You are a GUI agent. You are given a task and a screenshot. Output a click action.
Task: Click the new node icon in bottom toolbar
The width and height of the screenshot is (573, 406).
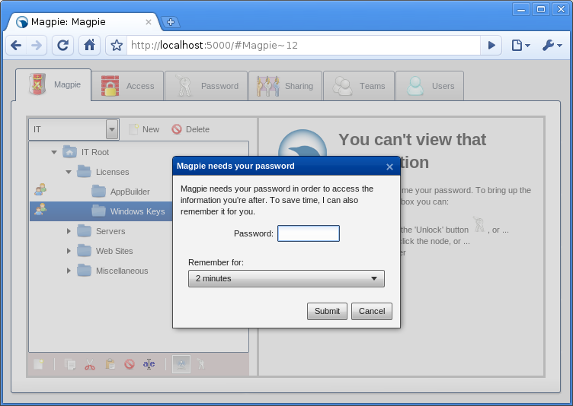pos(38,364)
